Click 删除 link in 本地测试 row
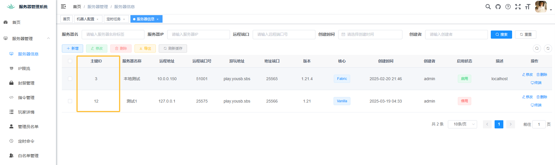The width and height of the screenshot is (555, 165). (542, 75)
